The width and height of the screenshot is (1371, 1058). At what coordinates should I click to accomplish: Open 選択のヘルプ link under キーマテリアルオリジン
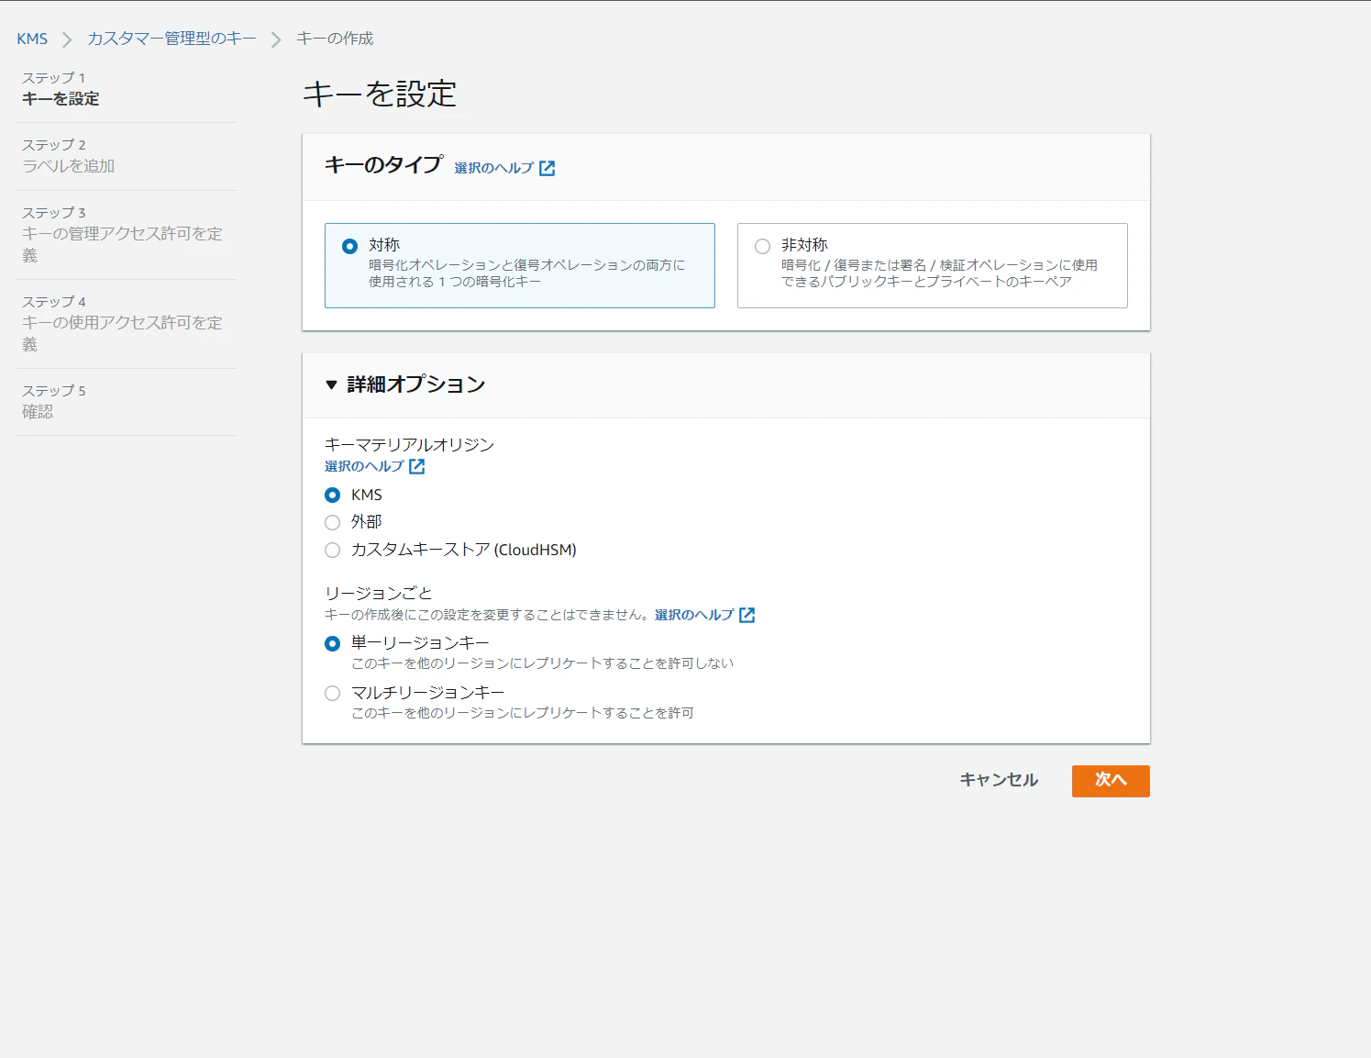(364, 466)
